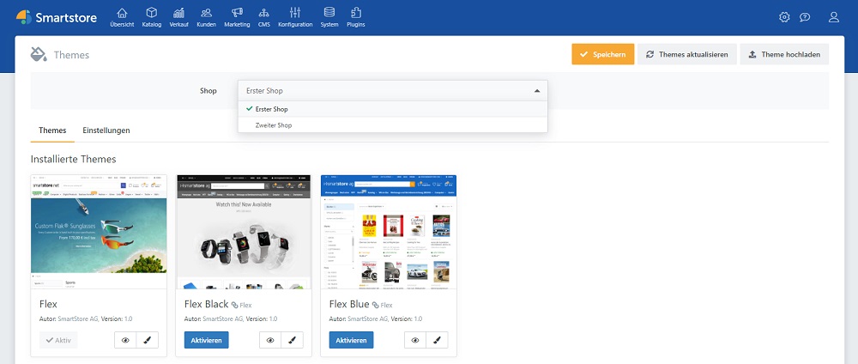Configure Flex Black theme with brush icon
858x364 pixels.
point(293,340)
